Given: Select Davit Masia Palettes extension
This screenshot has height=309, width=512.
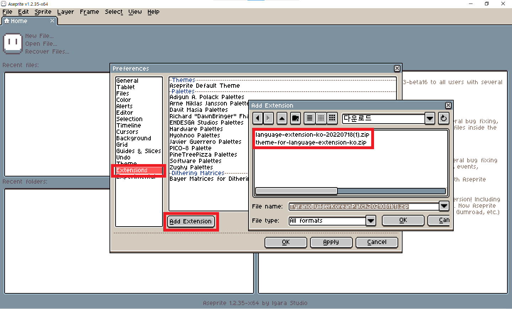Looking at the screenshot, I should 199,110.
